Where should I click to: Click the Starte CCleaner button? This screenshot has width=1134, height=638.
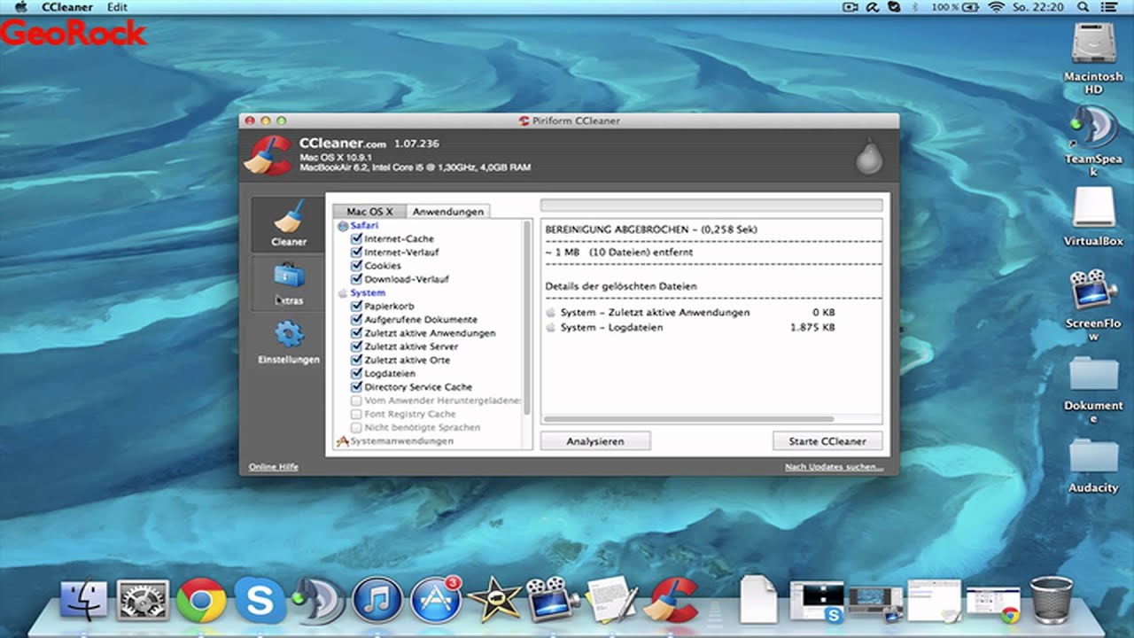(x=827, y=441)
